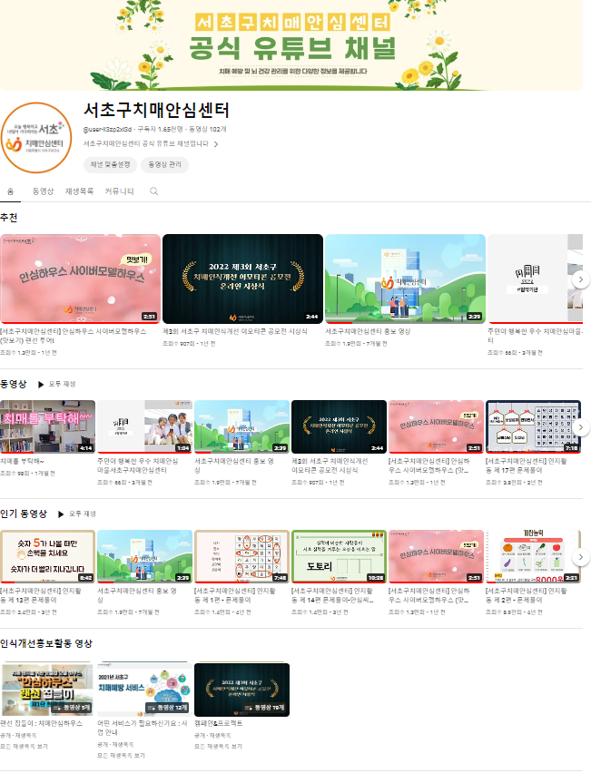Click the 치매를 부탁해~ video title
The image size is (591, 773).
[22, 462]
